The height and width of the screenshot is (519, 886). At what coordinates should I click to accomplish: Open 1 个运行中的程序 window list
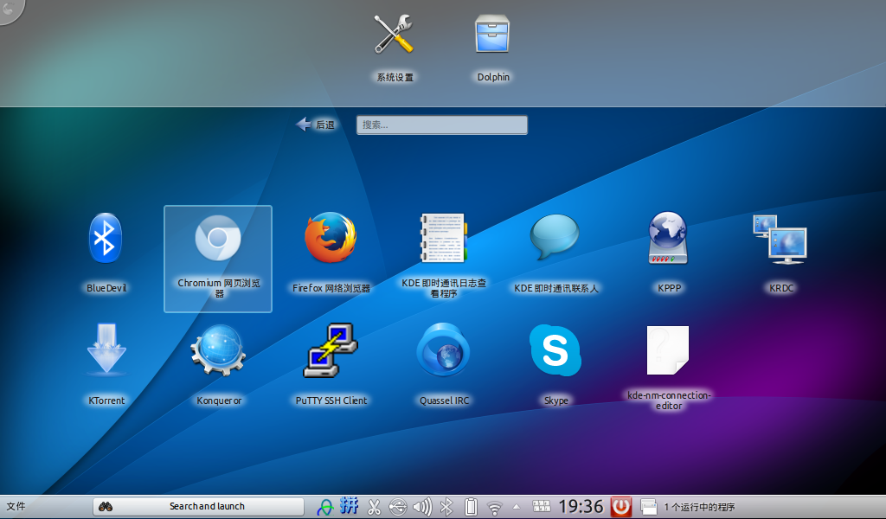(688, 507)
